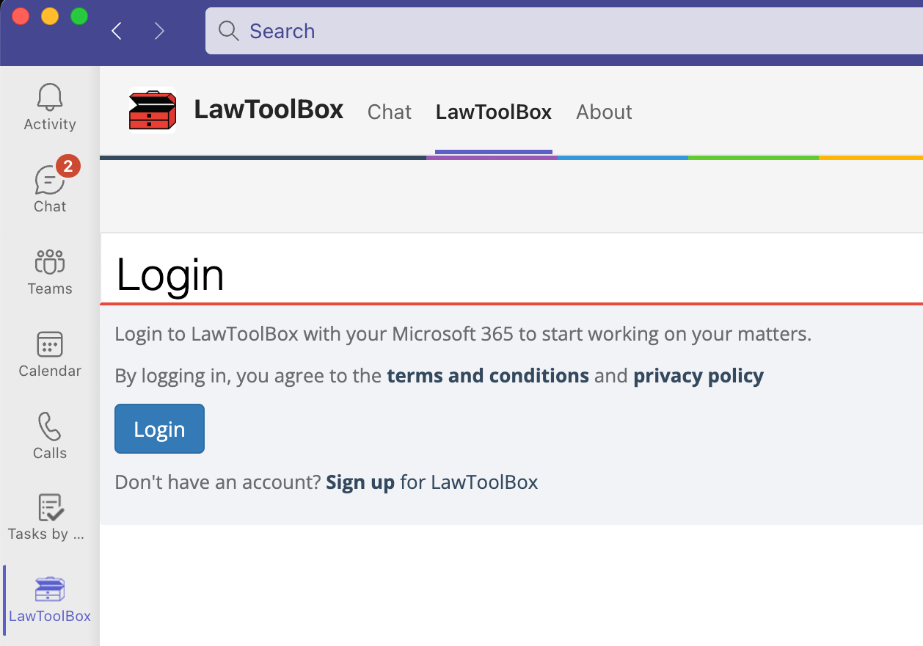
Task: Switch to the Chat tab
Action: [390, 112]
